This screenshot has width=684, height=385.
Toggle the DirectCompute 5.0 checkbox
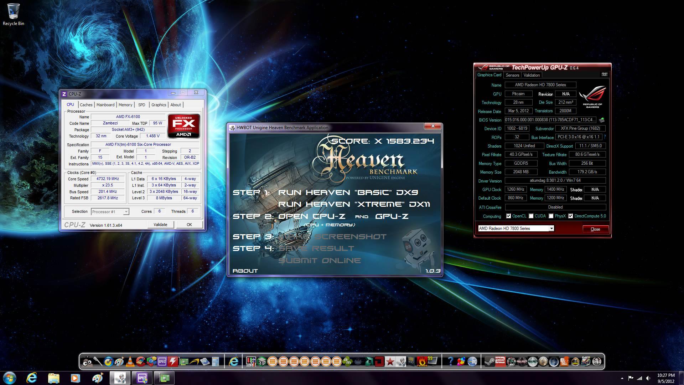tap(571, 216)
